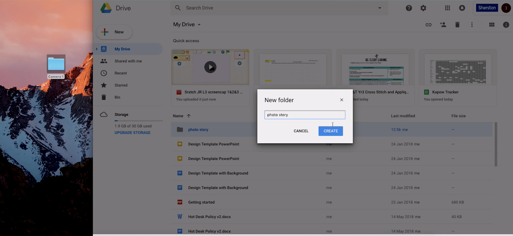513x236 pixels.
Task: Click the CREATE button in dialog
Action: (x=331, y=131)
